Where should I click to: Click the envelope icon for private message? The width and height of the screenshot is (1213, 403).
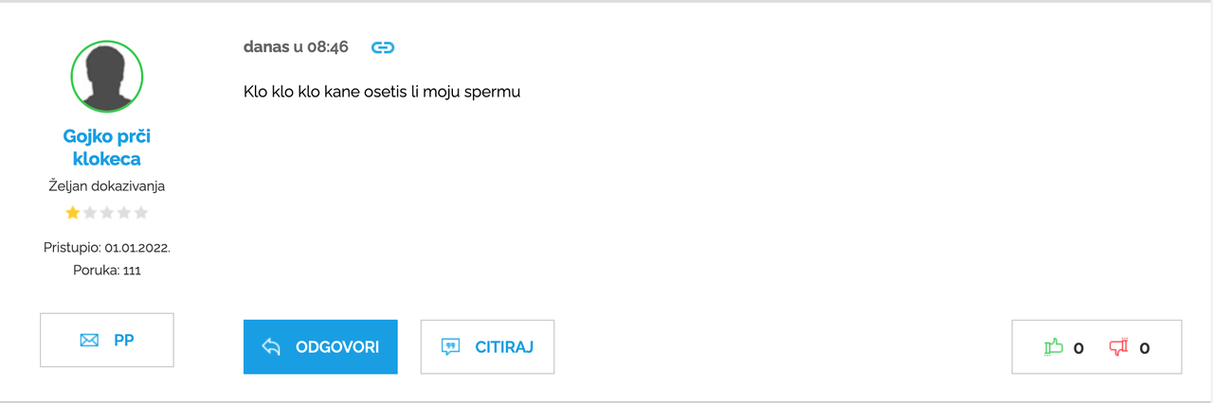pos(89,341)
